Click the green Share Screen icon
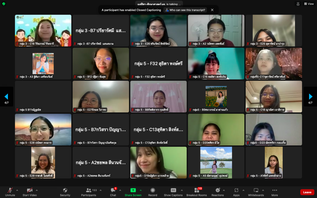Viewport: 317px width, 198px height. 133,190
